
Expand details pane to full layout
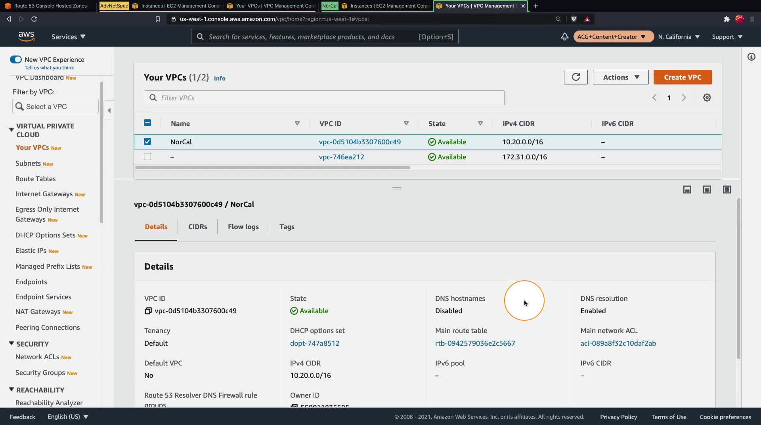727,190
